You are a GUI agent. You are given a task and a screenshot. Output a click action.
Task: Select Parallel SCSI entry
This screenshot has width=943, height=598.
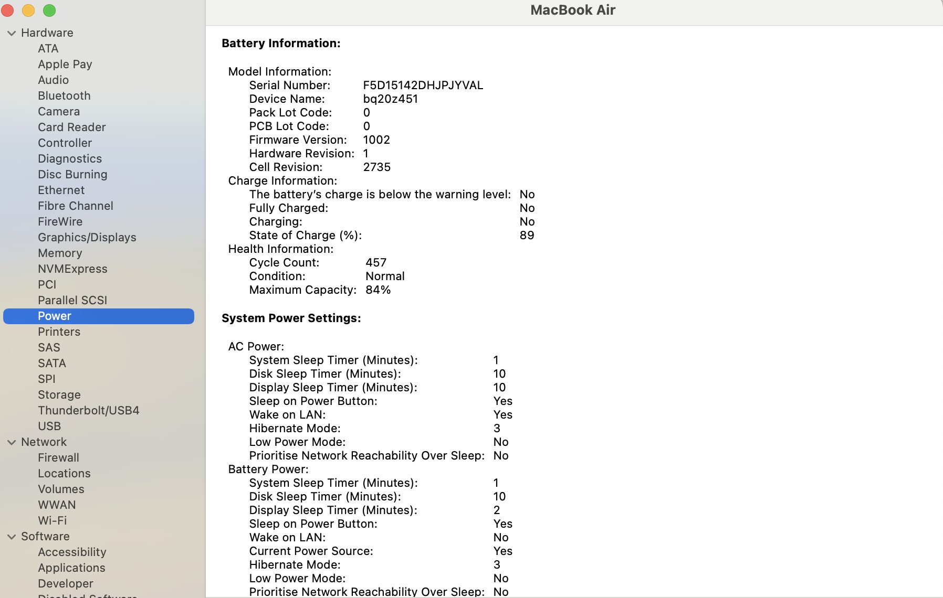[x=72, y=300]
